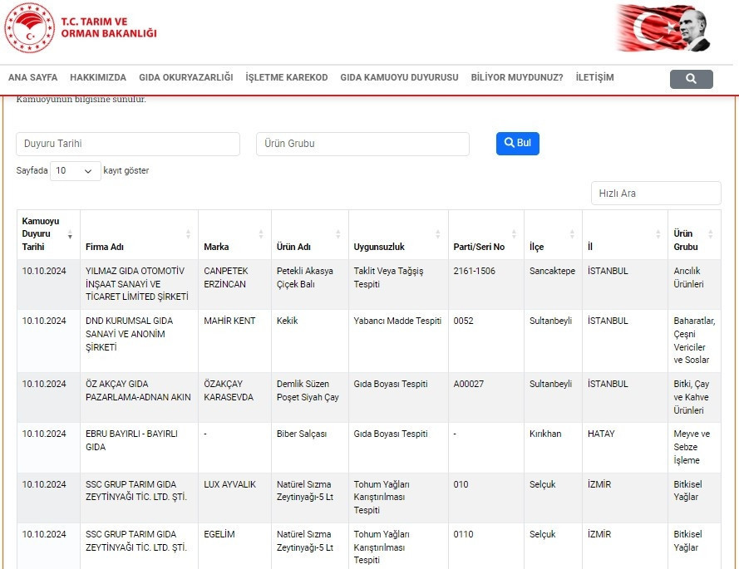Open the İLETİŞİM menu item
This screenshot has height=569, width=739.
coord(595,77)
